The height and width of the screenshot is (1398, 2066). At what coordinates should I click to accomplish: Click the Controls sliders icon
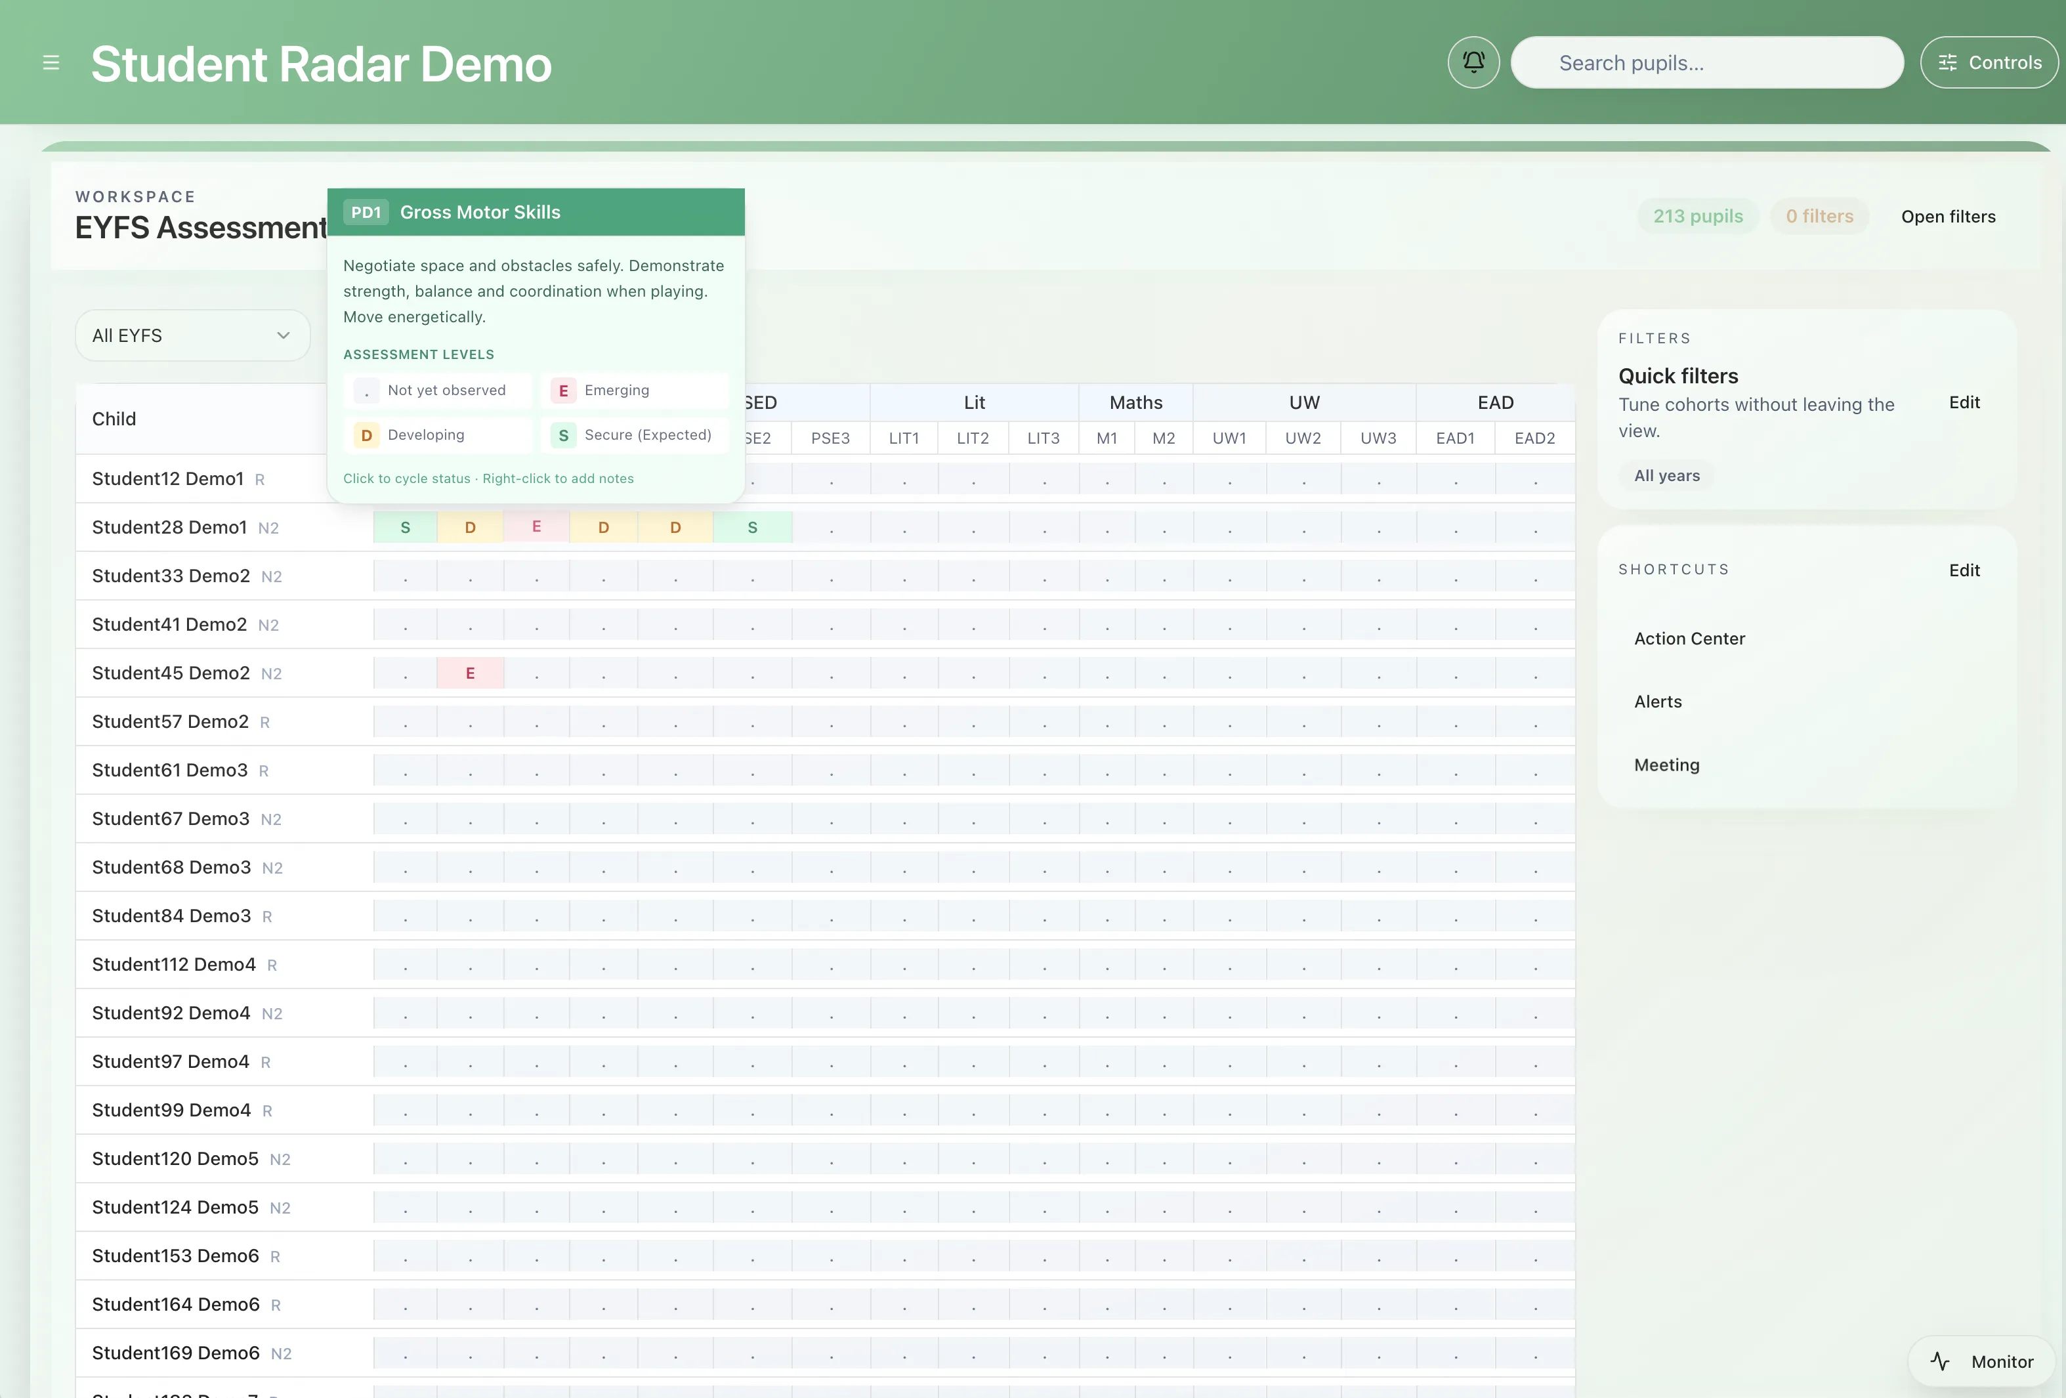[1947, 63]
